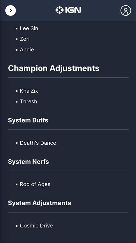Select the Rod of Ages item
This screenshot has height=243, width=136.
click(x=35, y=184)
